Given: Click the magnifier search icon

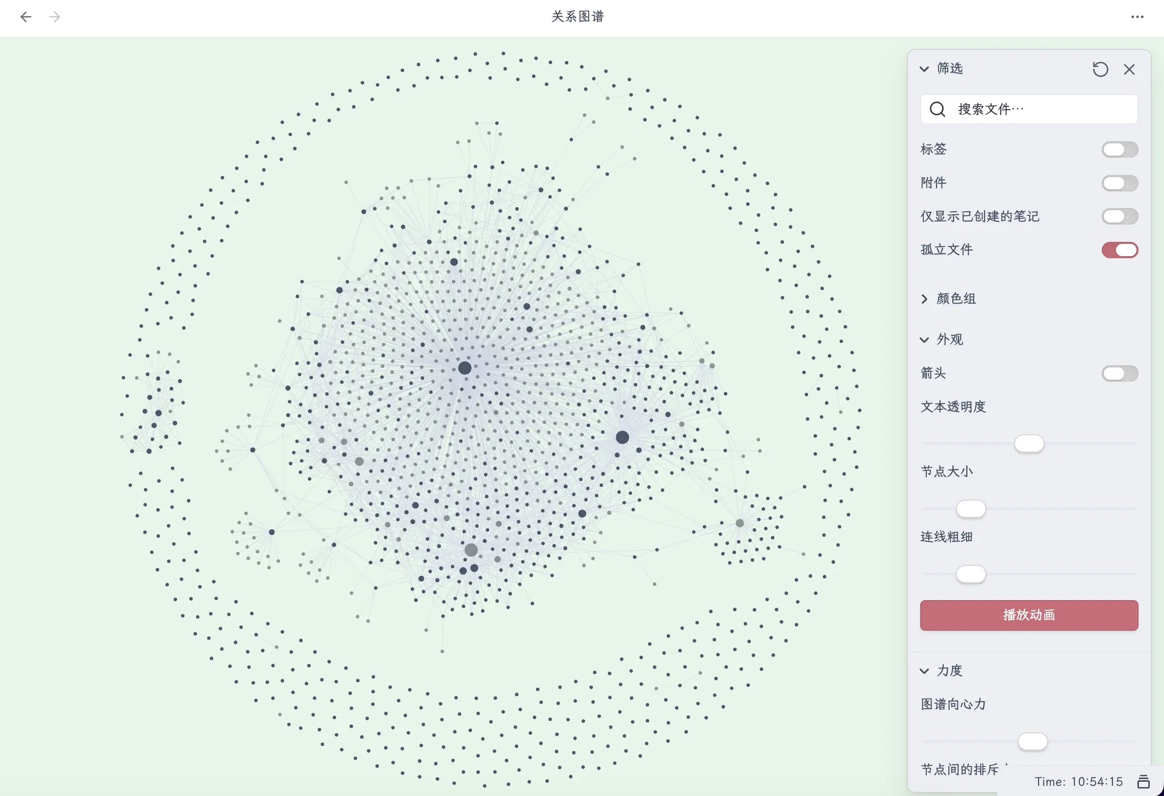Looking at the screenshot, I should (937, 109).
